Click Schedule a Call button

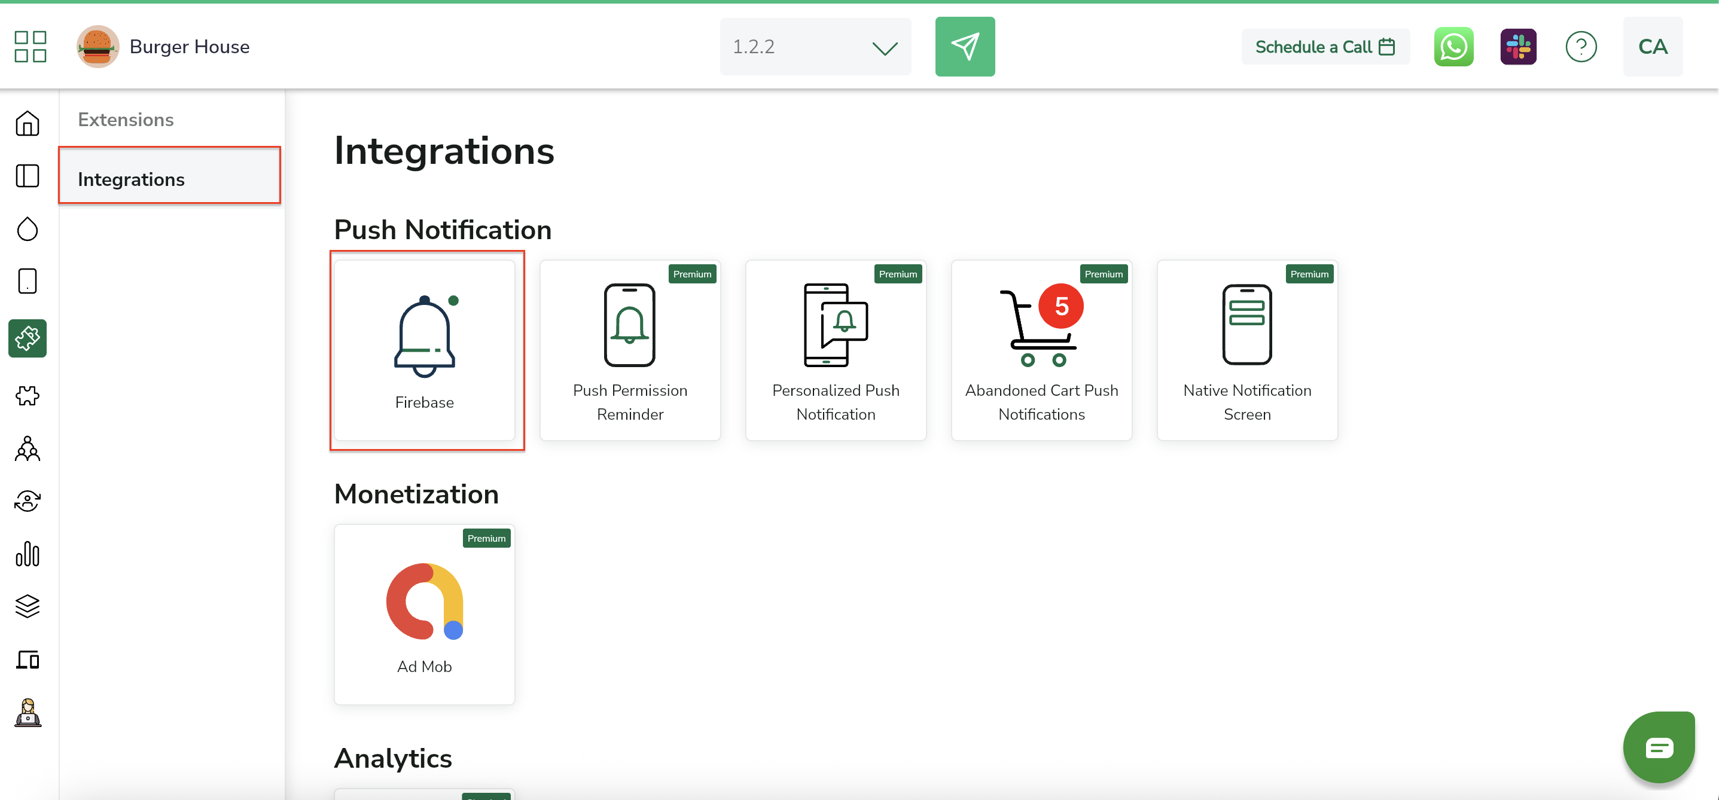tap(1325, 47)
